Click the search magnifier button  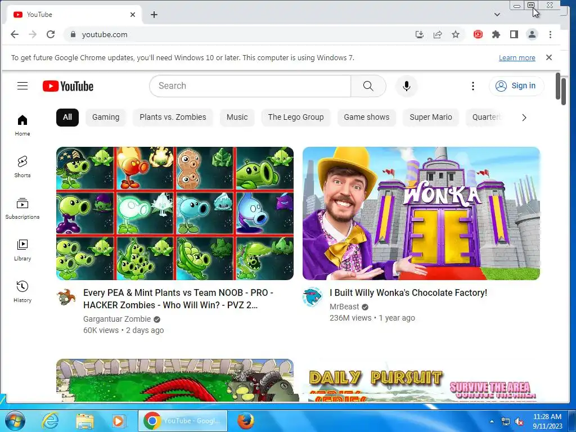tap(368, 86)
